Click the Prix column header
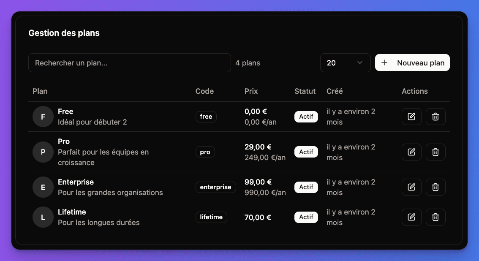479x261 pixels. pyautogui.click(x=251, y=91)
